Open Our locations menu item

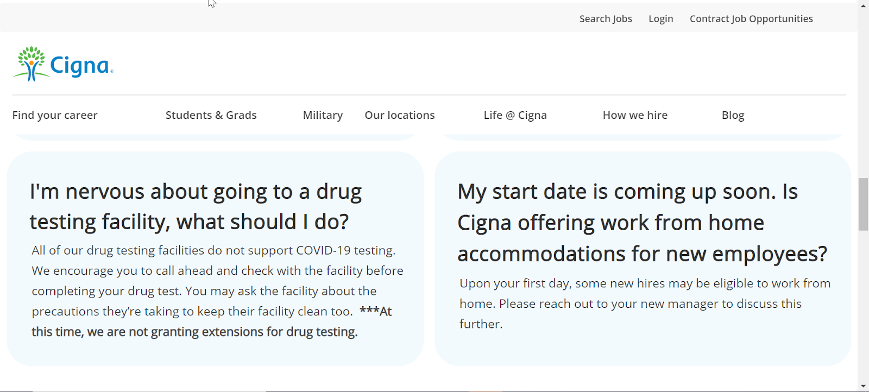pyautogui.click(x=400, y=115)
